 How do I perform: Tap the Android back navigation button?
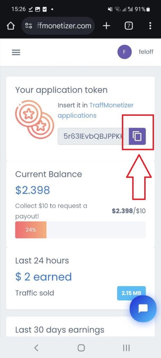(x=36, y=348)
